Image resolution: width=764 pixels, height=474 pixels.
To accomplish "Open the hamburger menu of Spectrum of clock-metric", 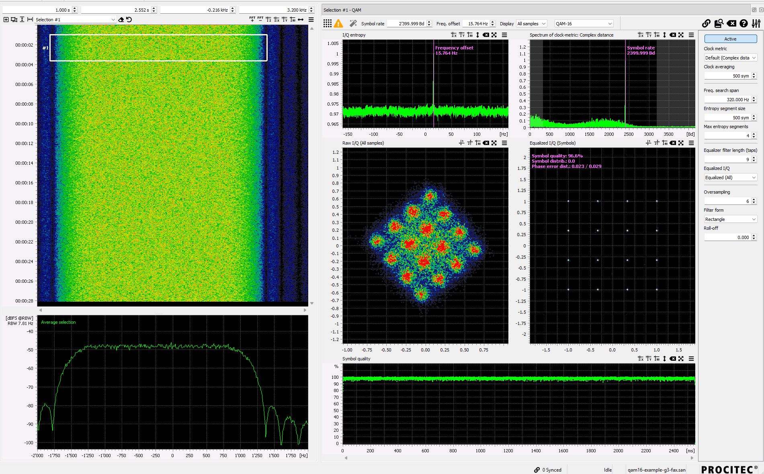I will point(692,35).
